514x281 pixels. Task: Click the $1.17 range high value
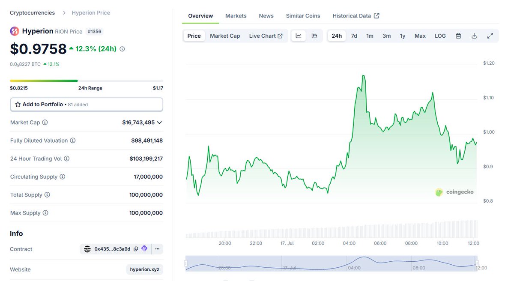click(x=158, y=88)
